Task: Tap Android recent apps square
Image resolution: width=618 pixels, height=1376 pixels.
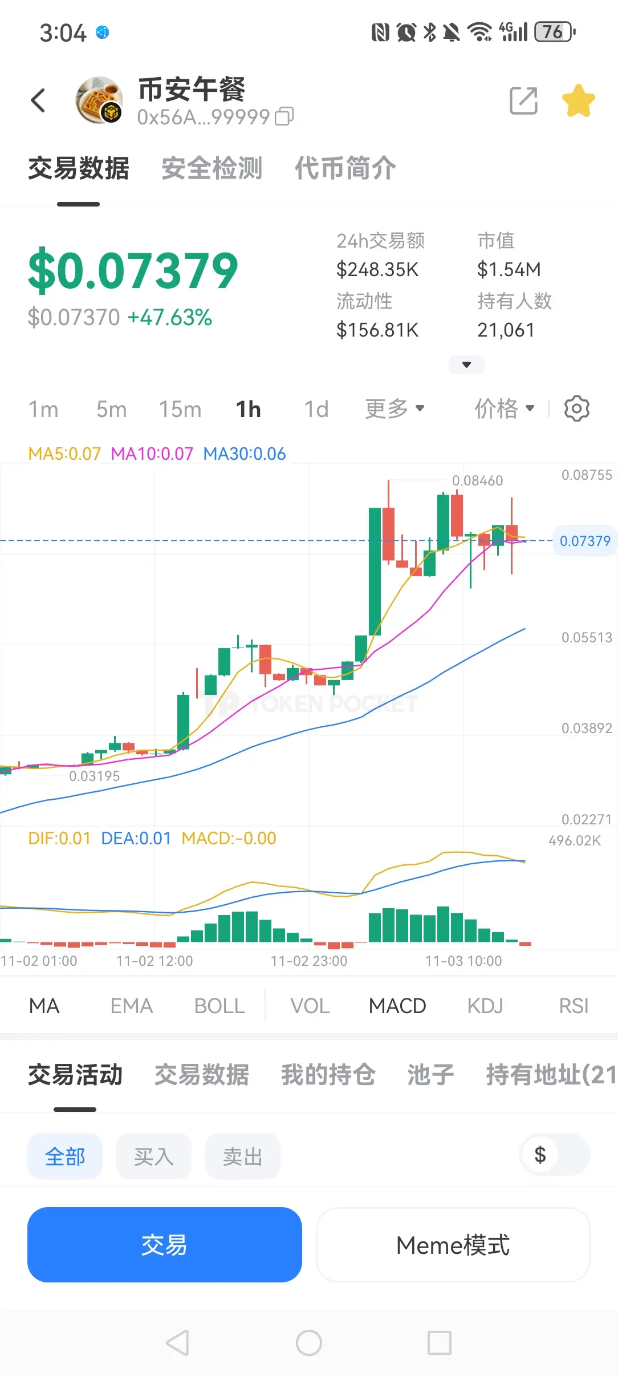Action: tap(440, 1342)
